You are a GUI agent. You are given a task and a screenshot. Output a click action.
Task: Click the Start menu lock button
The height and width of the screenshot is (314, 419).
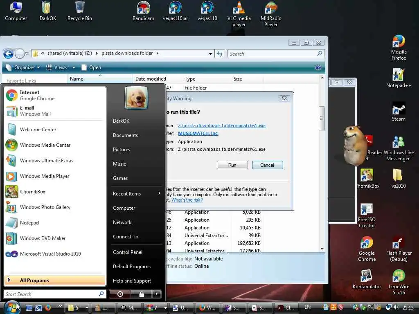[x=141, y=294]
